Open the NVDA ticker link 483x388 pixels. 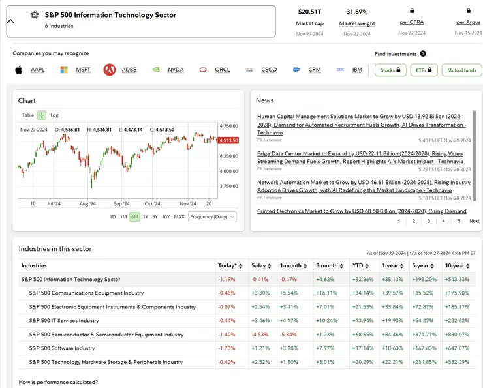tap(176, 70)
